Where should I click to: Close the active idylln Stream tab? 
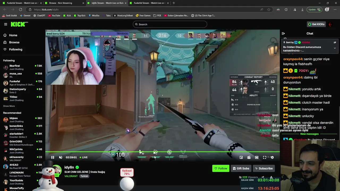tap(126, 3)
